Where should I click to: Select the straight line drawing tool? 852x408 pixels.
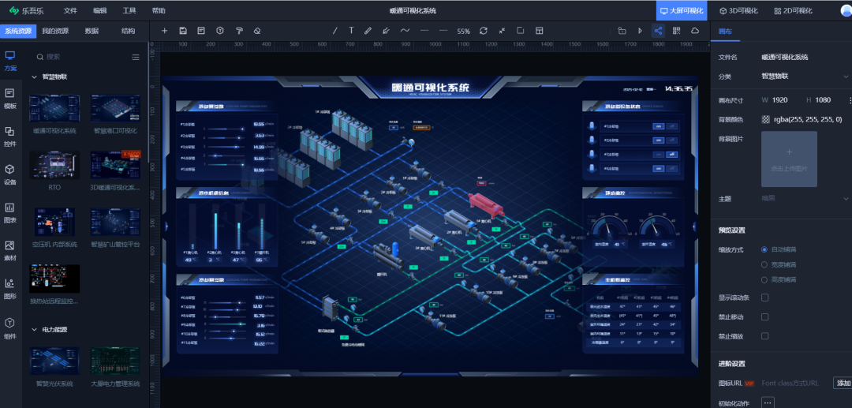(334, 31)
